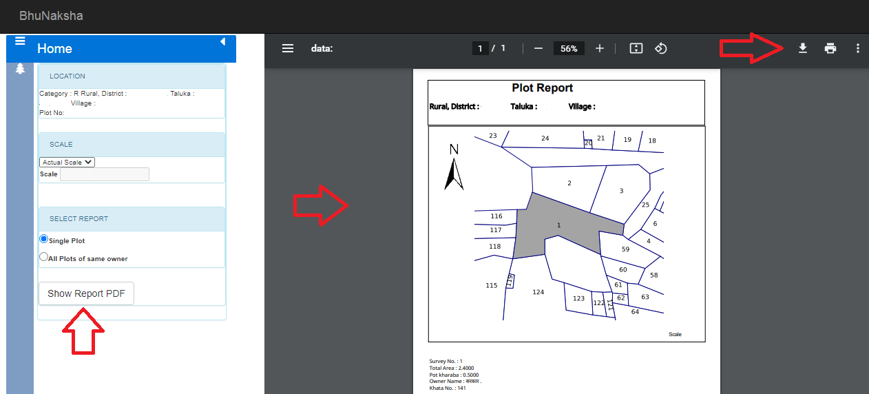Click the Show Report PDF button
This screenshot has width=869, height=394.
pyautogui.click(x=86, y=293)
